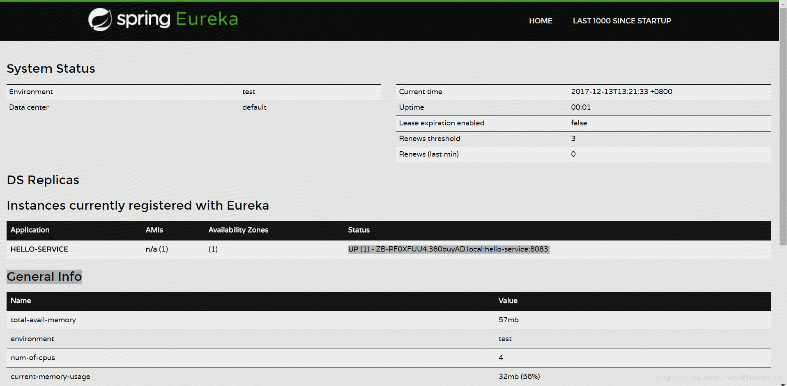Select the environment row name in General Info
This screenshot has height=386, width=787.
(x=32, y=339)
